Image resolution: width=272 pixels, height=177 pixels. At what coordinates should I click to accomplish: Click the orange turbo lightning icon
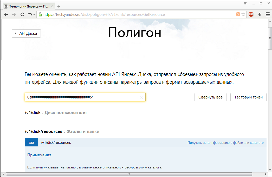coord(238,14)
